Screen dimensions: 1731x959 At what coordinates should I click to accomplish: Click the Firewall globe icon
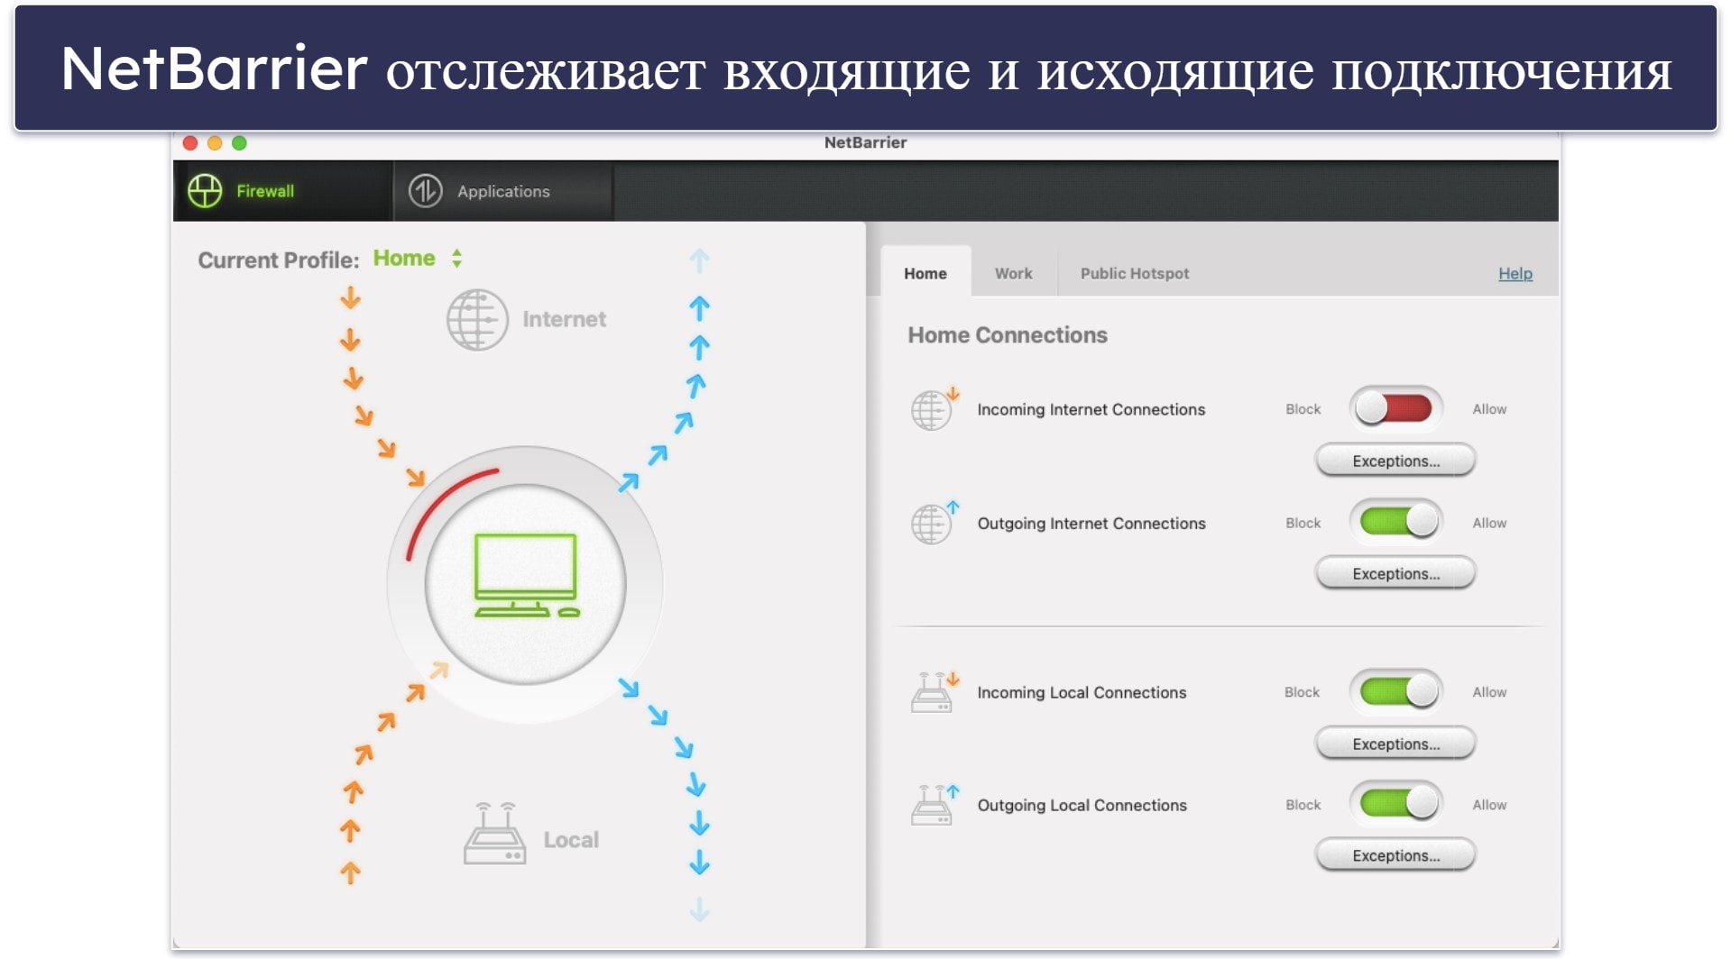(205, 191)
